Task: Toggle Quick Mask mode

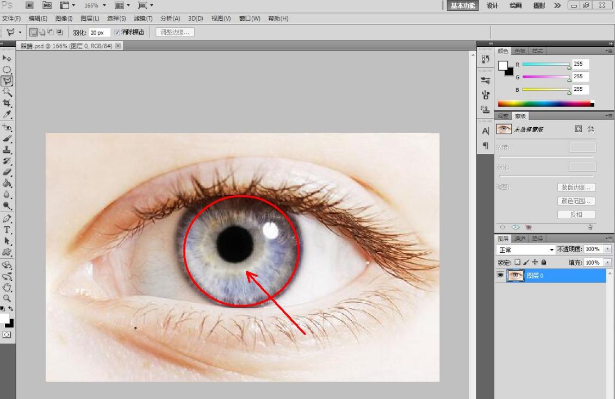Action: [x=7, y=335]
